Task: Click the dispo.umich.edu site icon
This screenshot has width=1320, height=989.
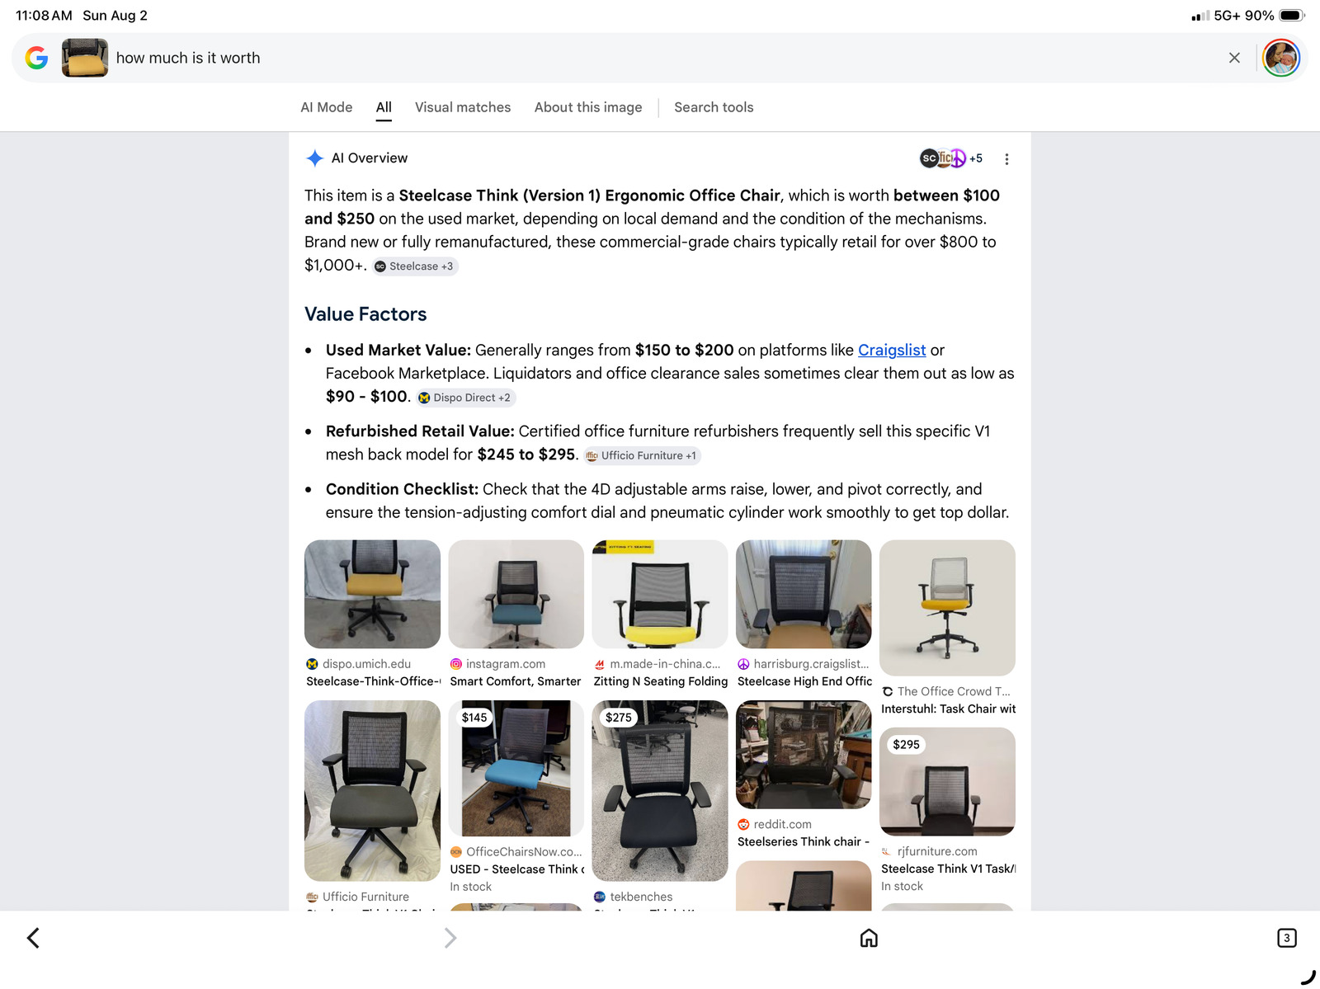Action: pyautogui.click(x=312, y=664)
